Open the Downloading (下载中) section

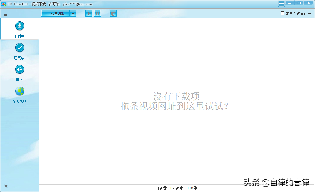point(19,29)
